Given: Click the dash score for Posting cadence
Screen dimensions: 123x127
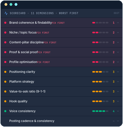Looking at the screenshot, I should point(114,121).
